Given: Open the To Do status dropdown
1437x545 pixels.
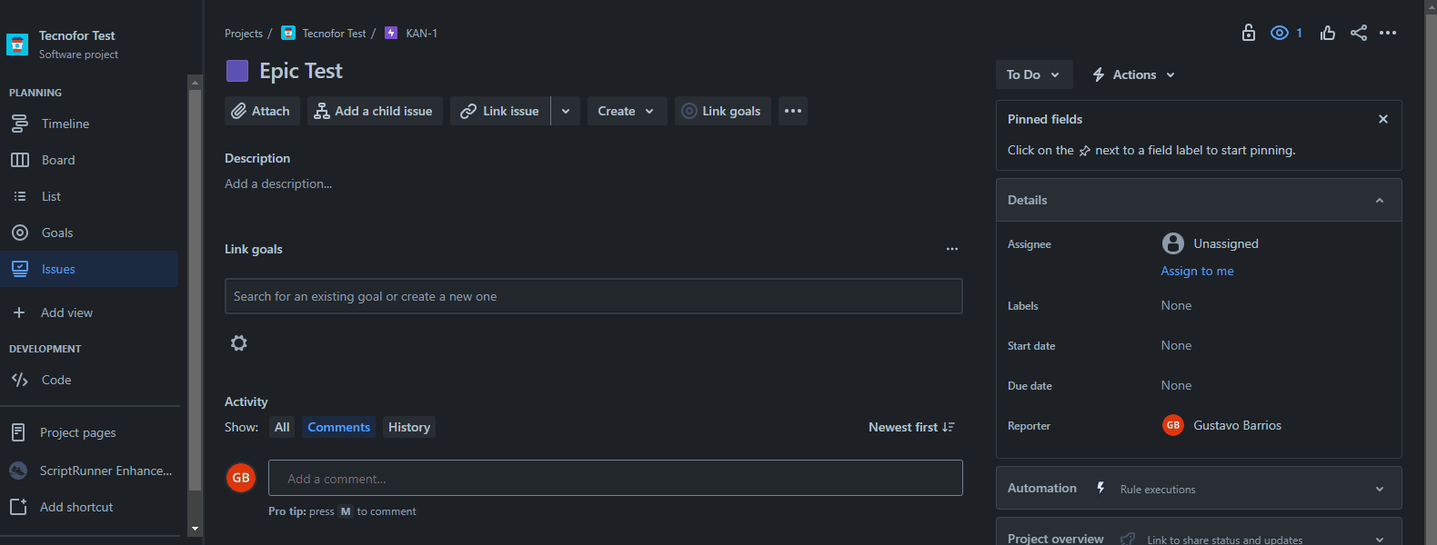Looking at the screenshot, I should pos(1033,74).
